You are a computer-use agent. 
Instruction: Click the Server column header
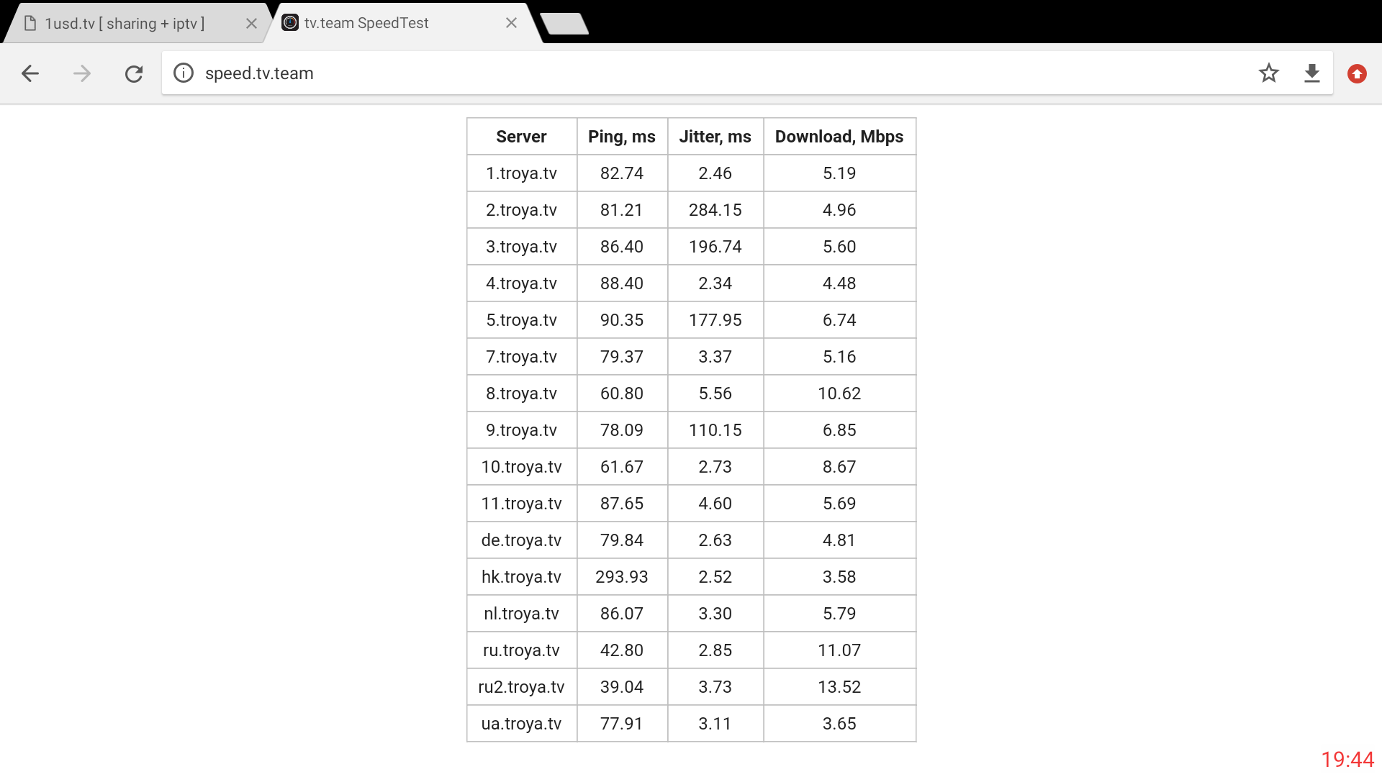point(521,137)
